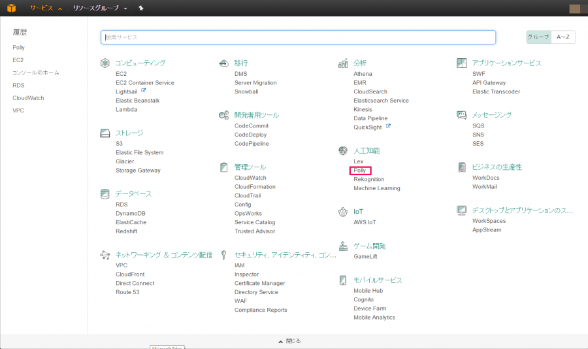This screenshot has height=349, width=588.
Task: Open Mobile Analytics service
Action: [374, 318]
